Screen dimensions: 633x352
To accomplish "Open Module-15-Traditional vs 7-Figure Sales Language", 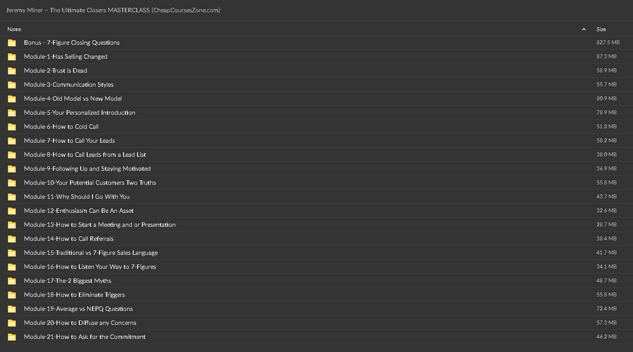I will coord(91,253).
